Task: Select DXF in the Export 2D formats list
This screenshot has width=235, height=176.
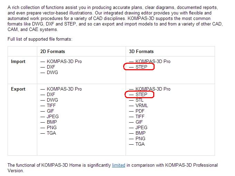Action: [51, 94]
